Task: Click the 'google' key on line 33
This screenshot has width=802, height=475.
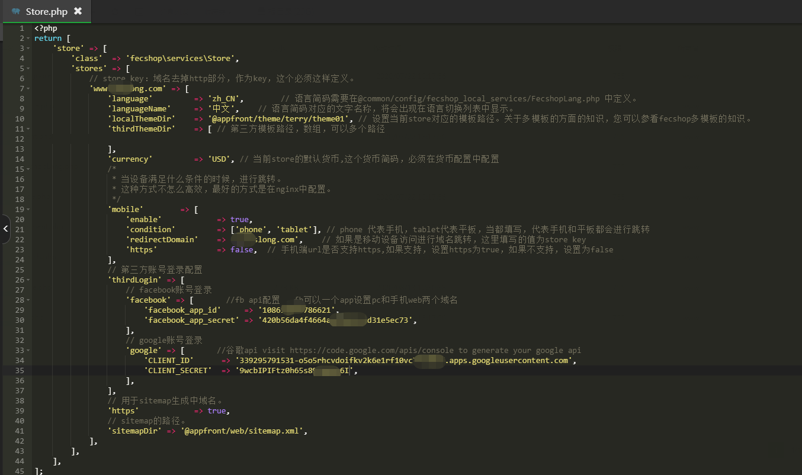Action: [144, 351]
